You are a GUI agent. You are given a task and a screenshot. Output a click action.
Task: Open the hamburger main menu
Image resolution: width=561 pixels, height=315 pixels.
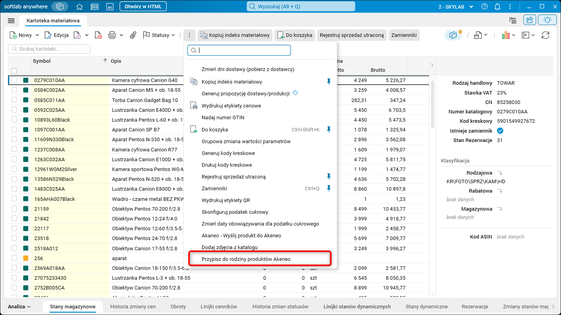coord(11,21)
